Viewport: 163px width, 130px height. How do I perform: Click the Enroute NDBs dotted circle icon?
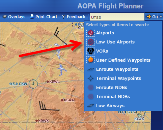click(x=90, y=88)
